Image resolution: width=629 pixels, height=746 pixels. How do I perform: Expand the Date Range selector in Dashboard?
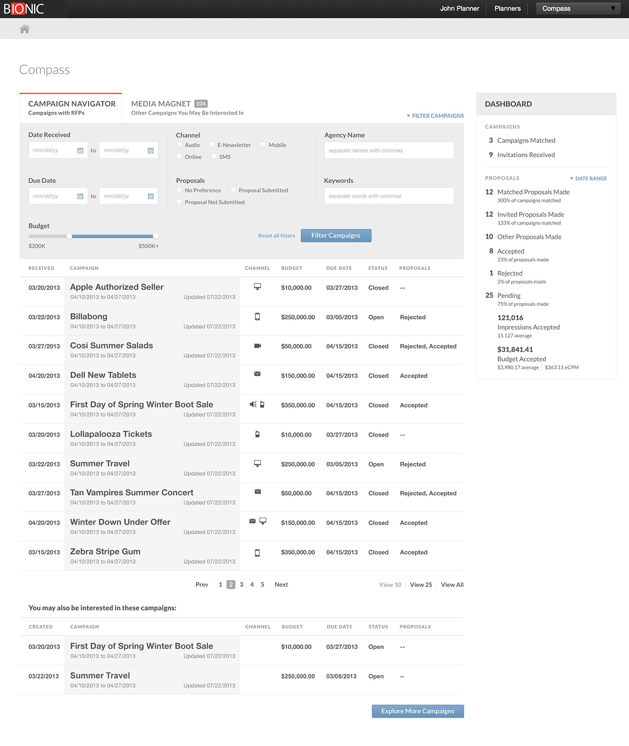(x=588, y=179)
